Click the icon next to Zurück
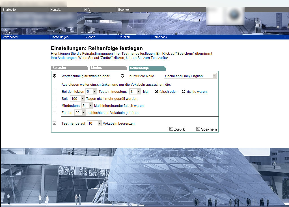The width and height of the screenshot is (289, 207). click(x=171, y=129)
